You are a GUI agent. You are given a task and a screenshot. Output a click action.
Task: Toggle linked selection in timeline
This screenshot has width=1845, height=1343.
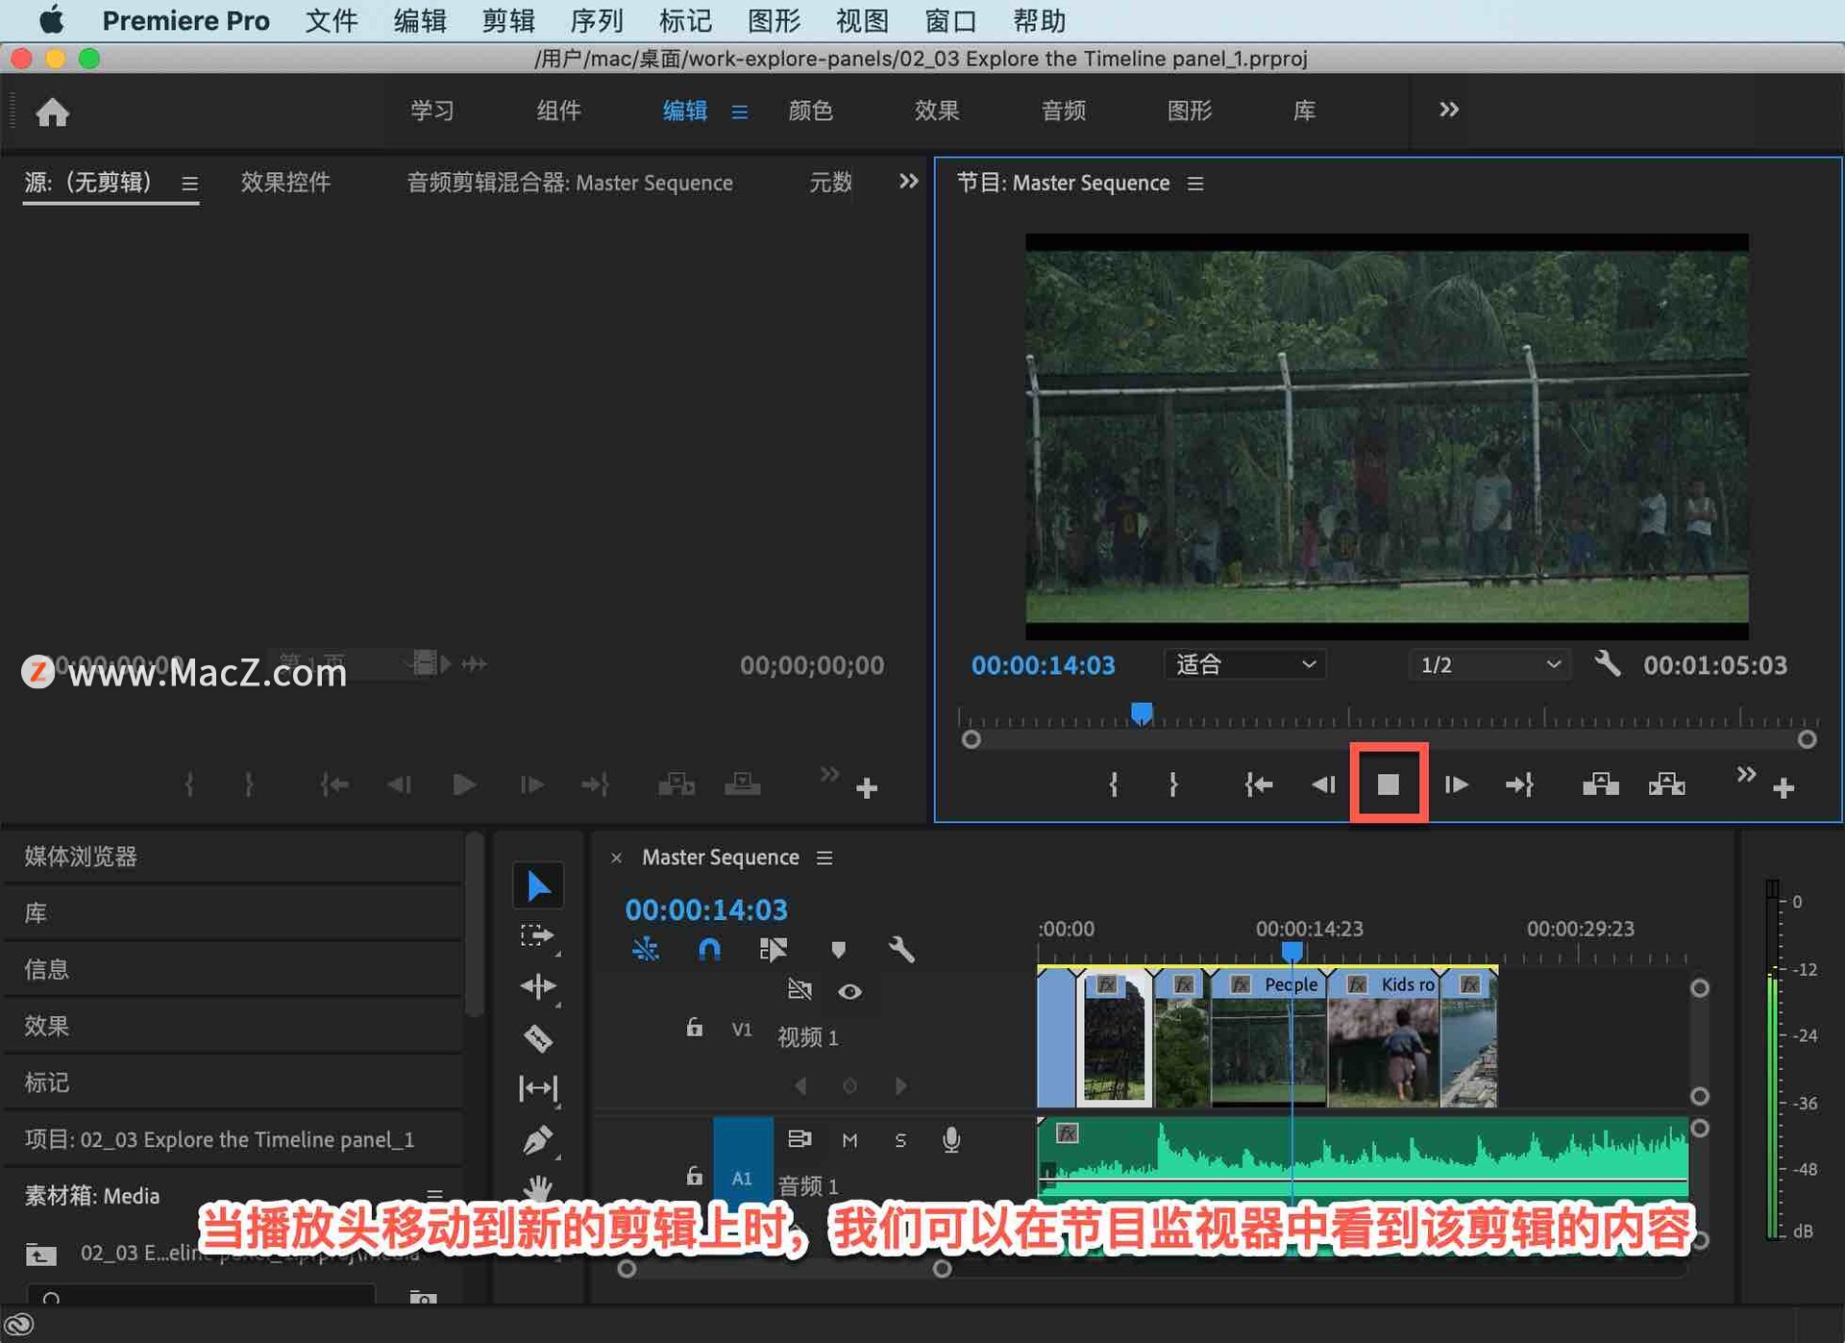pyautogui.click(x=774, y=950)
